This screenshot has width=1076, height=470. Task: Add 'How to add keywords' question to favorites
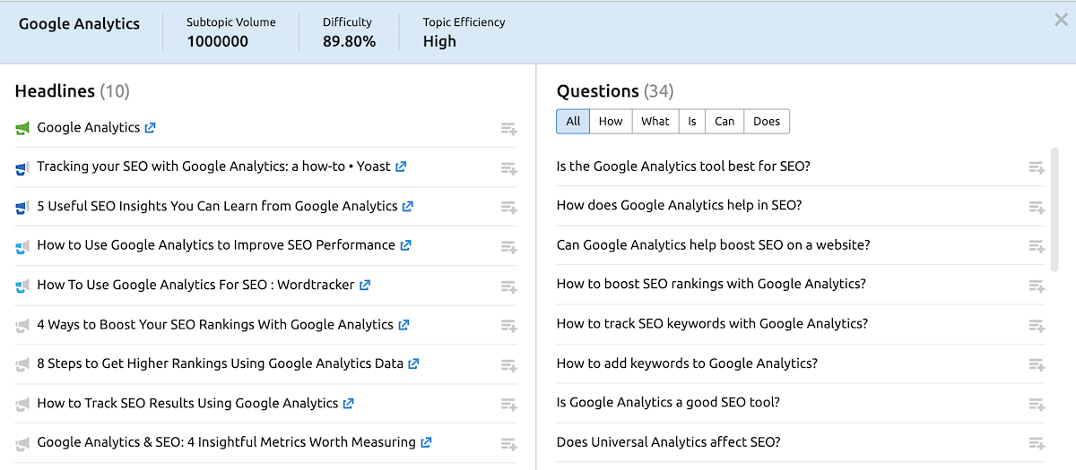pos(1037,364)
